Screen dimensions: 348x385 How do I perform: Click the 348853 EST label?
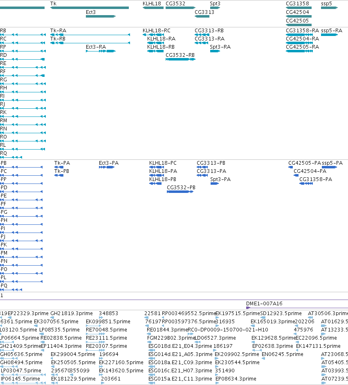tap(108, 313)
